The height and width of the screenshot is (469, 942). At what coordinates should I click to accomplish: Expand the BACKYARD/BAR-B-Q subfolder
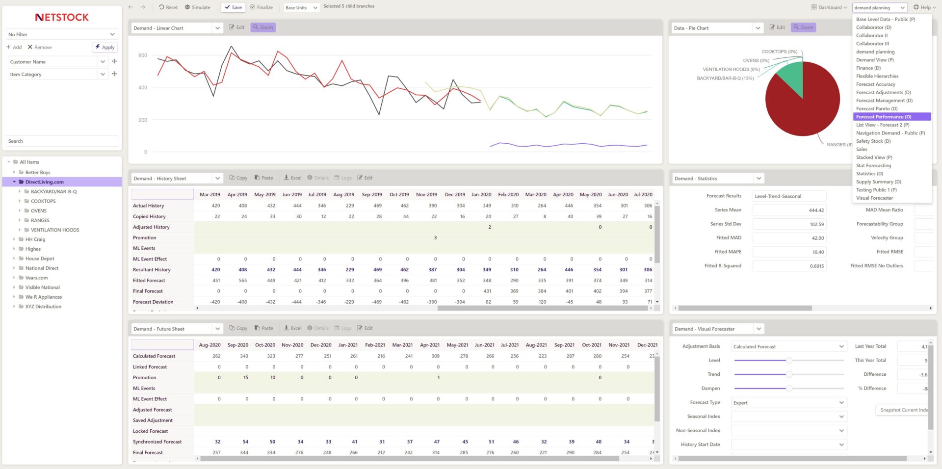click(x=20, y=192)
